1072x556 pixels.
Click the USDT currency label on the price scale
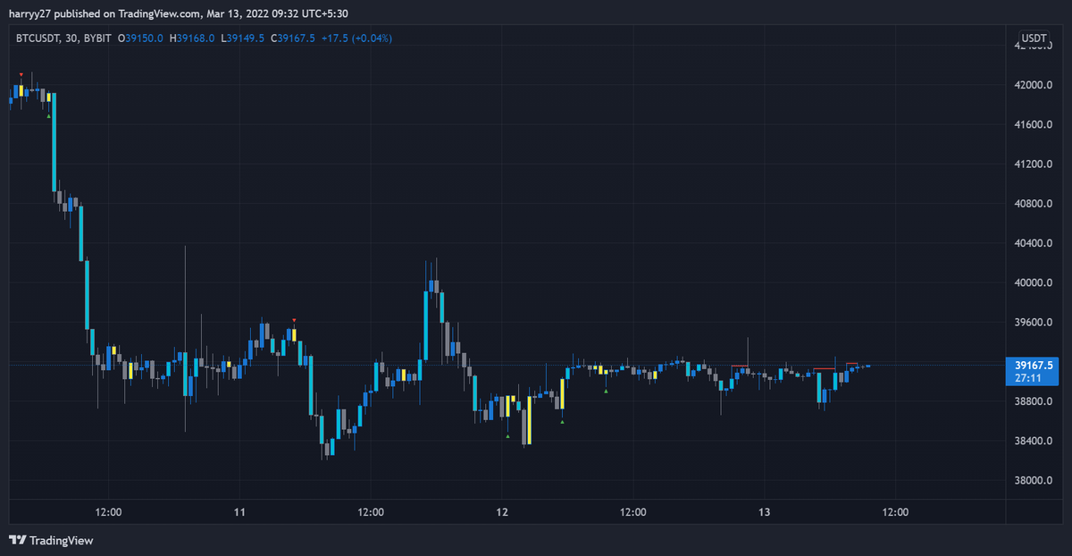(x=1034, y=38)
